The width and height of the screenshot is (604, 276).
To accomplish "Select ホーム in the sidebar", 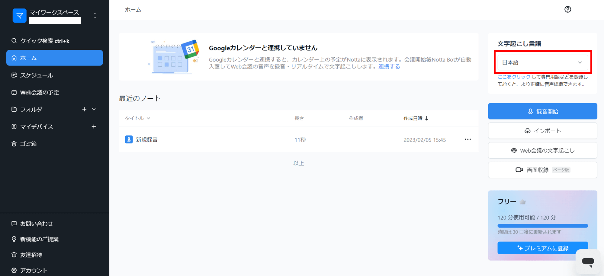I will (55, 58).
